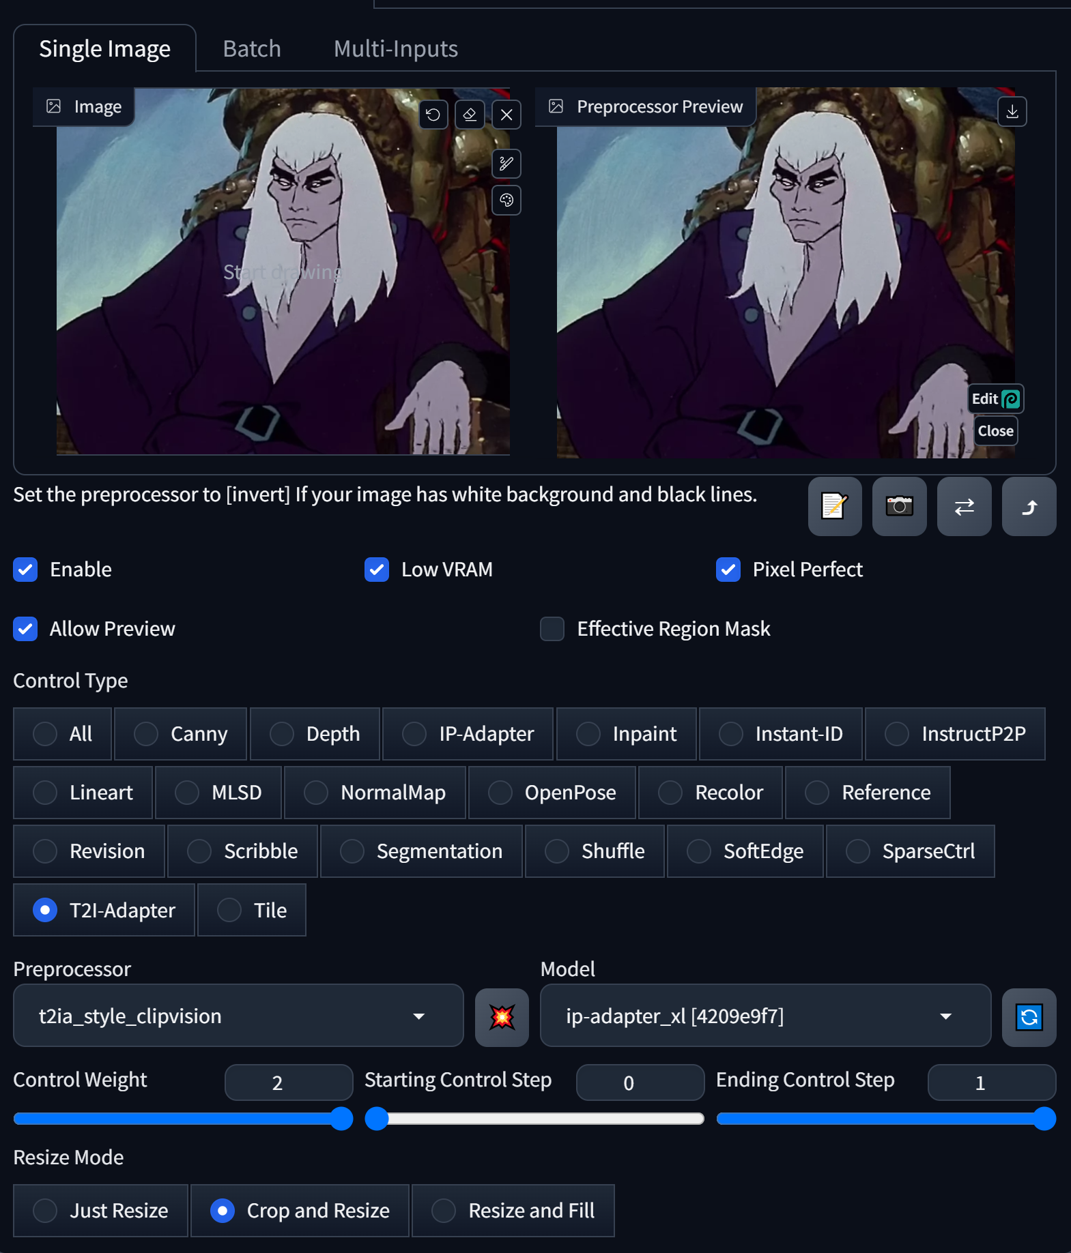This screenshot has height=1253, width=1071.
Task: Disable Allow Preview checkbox
Action: (25, 629)
